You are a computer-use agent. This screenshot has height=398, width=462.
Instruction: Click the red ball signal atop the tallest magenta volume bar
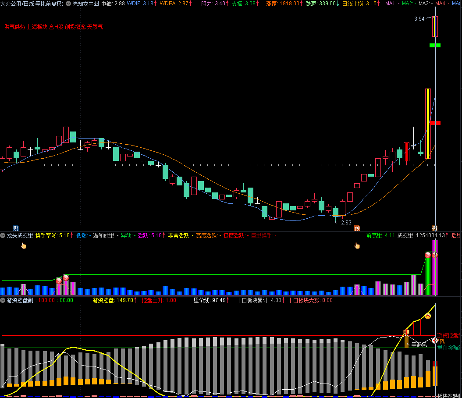point(435,255)
